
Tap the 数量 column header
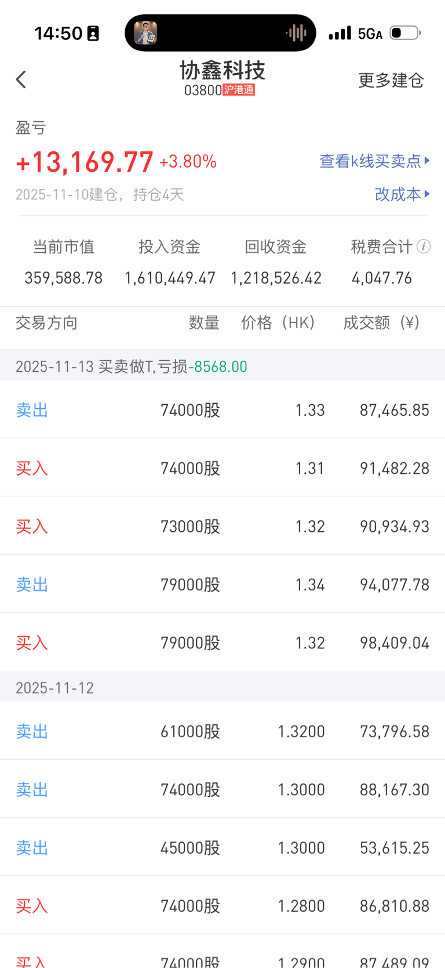[204, 322]
